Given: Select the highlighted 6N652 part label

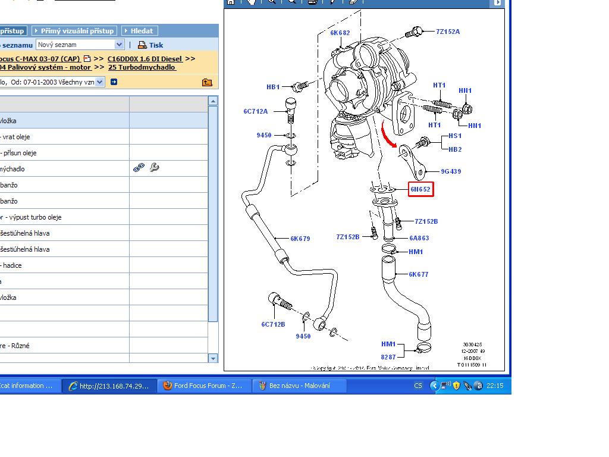Looking at the screenshot, I should [x=420, y=190].
